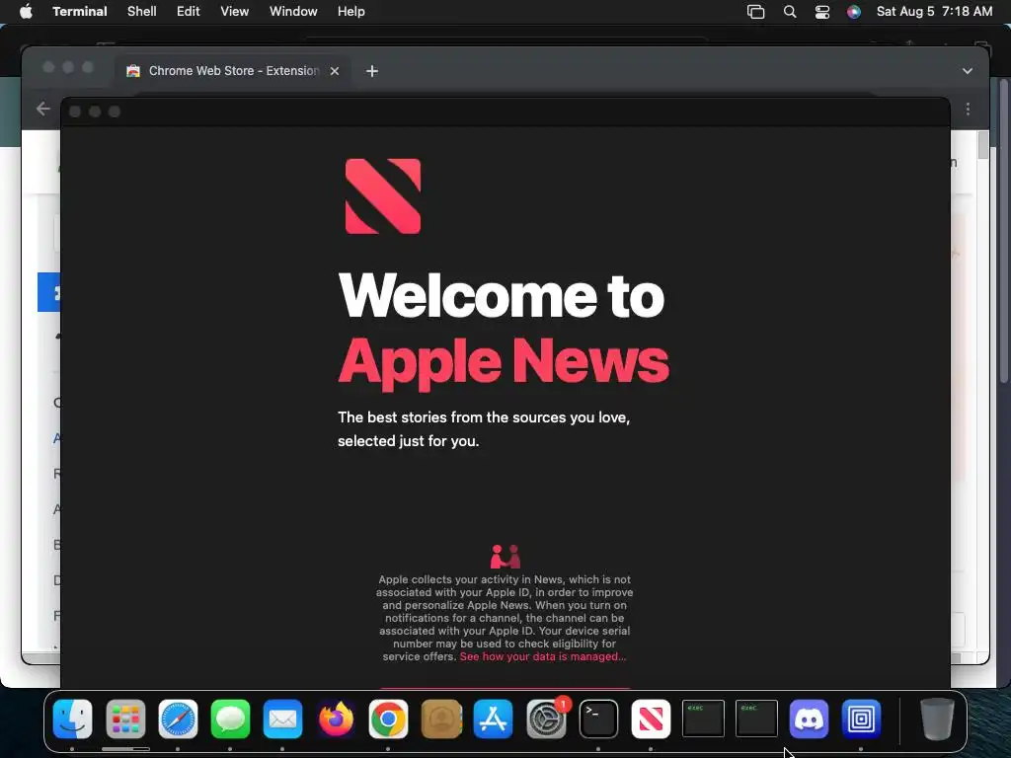
Task: Open Discord from the dock
Action: [x=809, y=719]
